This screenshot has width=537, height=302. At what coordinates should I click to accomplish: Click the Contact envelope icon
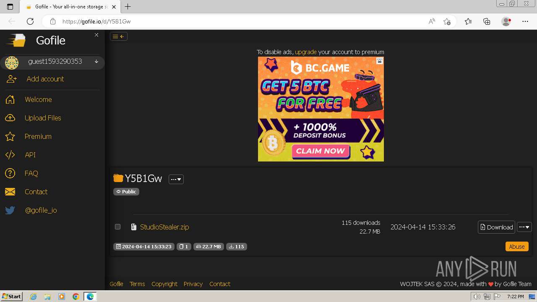coord(10,192)
